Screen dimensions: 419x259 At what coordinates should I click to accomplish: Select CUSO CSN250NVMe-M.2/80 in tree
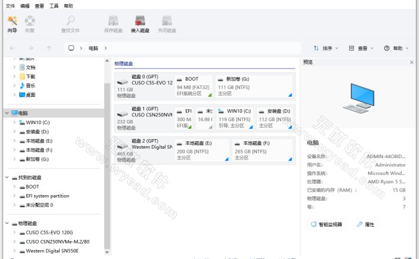(54, 242)
